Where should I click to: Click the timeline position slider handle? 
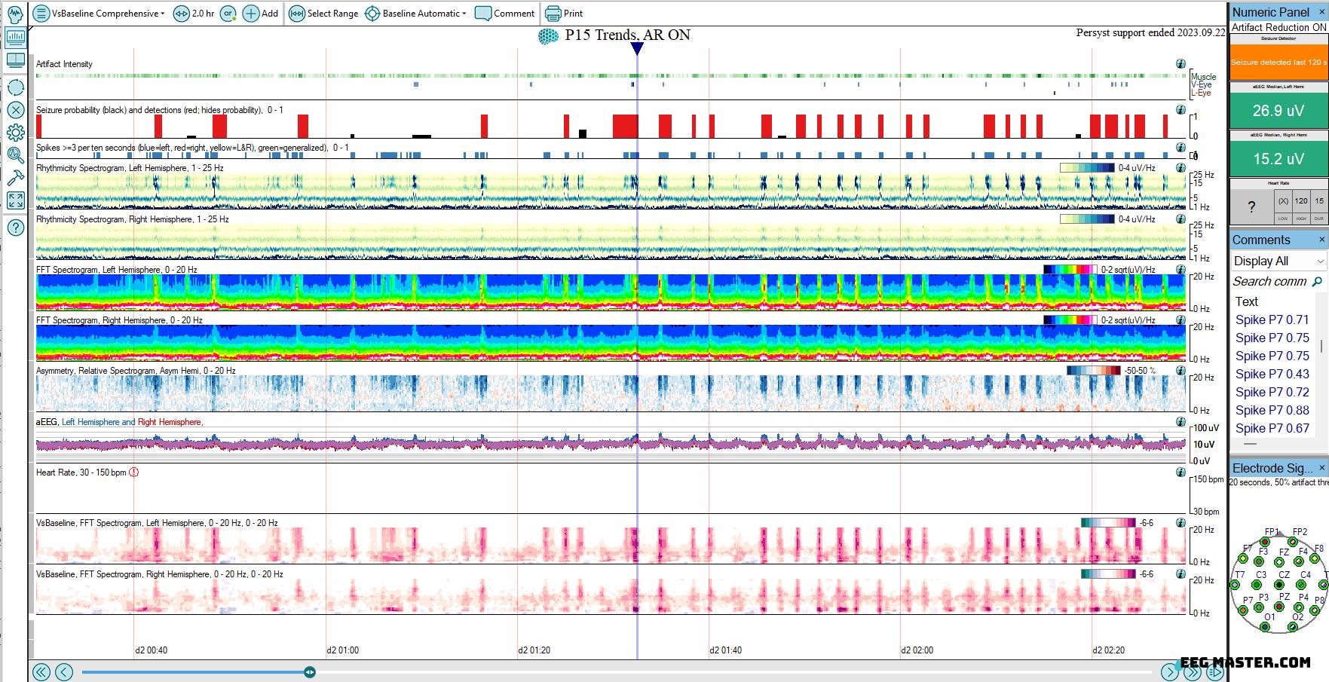pyautogui.click(x=310, y=672)
